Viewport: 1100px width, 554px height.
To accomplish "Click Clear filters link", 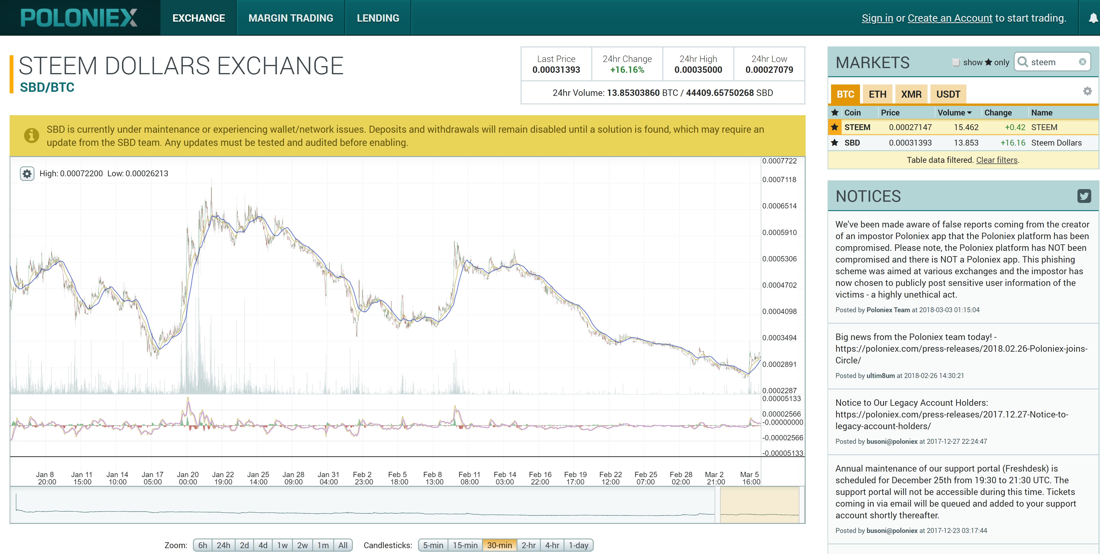I will point(997,160).
